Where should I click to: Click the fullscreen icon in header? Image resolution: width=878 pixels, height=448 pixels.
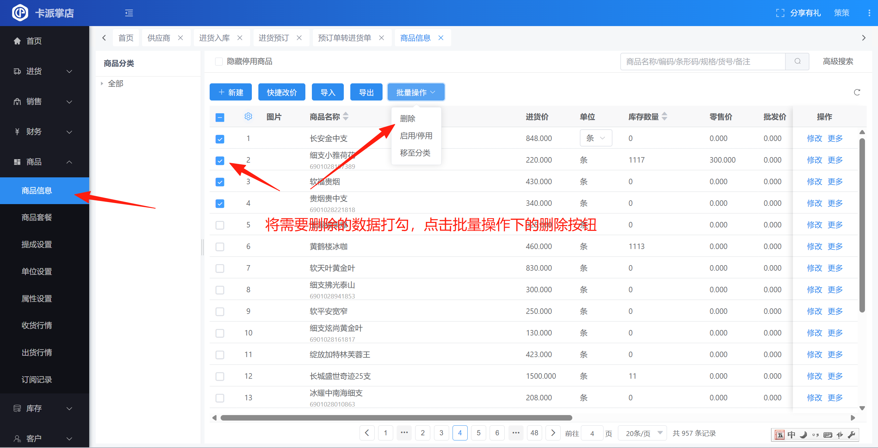pos(780,13)
